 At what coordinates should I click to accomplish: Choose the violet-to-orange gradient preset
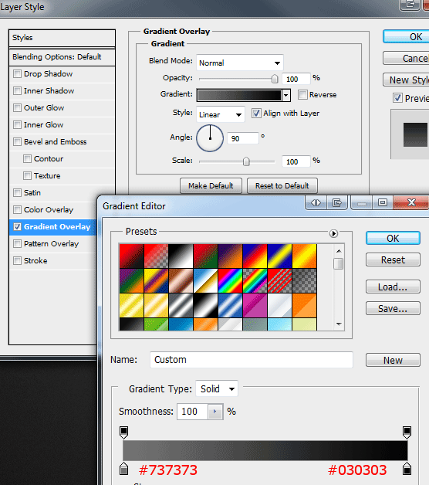pyautogui.click(x=231, y=256)
